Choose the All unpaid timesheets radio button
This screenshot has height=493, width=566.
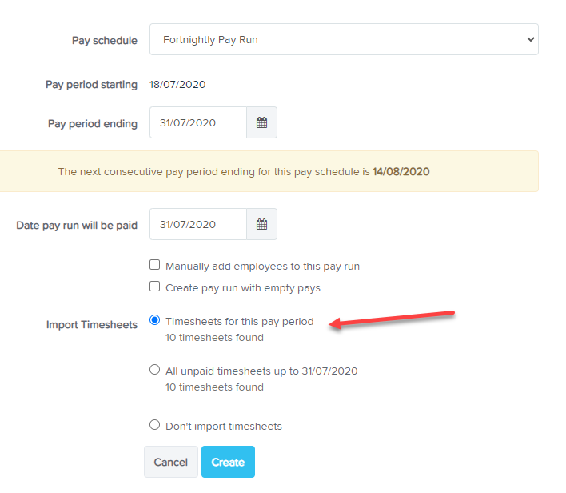point(155,370)
